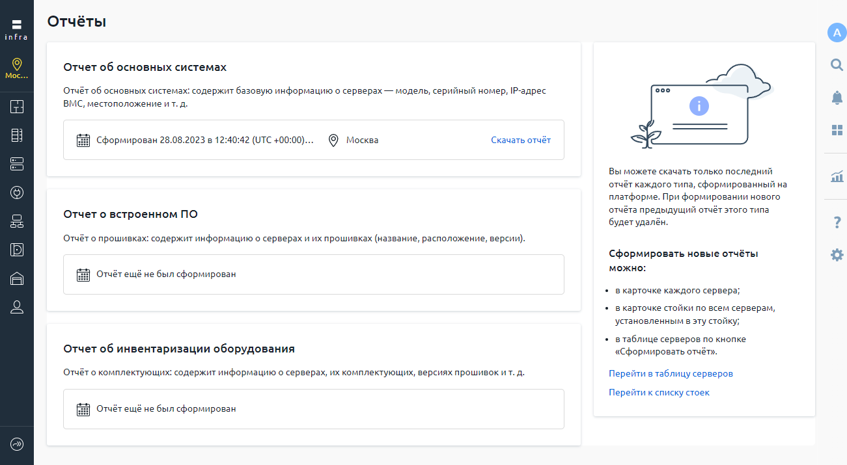Open the warehouse icon in sidebar
This screenshot has width=847, height=465.
coord(17,279)
